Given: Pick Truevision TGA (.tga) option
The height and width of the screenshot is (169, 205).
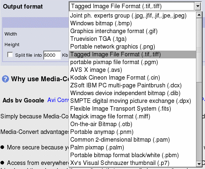Looking at the screenshot, I should [132, 39].
